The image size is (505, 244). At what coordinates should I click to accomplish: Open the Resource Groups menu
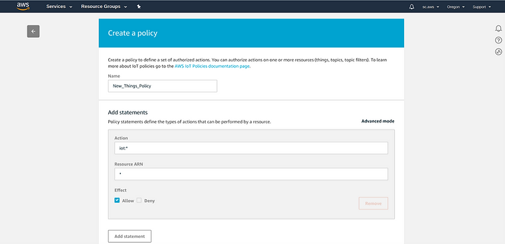tap(104, 7)
